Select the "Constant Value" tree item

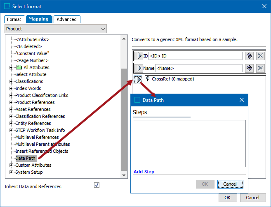(32, 53)
